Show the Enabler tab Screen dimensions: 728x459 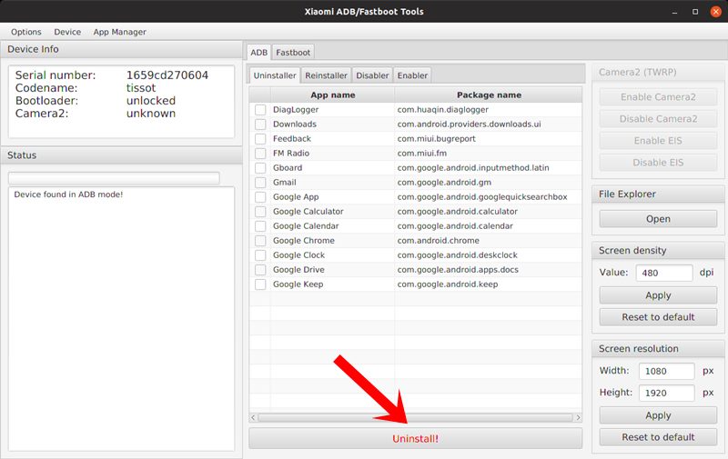(412, 75)
